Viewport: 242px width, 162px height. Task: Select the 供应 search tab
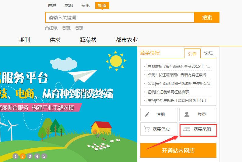[52, 5]
